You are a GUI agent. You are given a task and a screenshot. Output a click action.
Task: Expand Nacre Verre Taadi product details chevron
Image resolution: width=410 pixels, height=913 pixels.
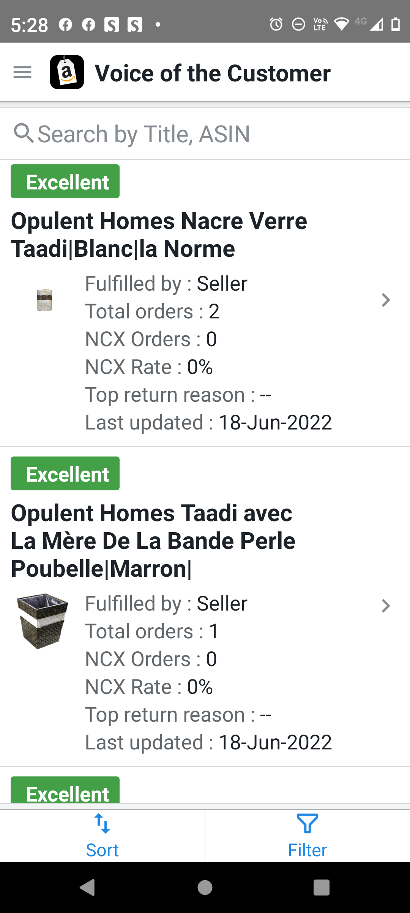(386, 300)
